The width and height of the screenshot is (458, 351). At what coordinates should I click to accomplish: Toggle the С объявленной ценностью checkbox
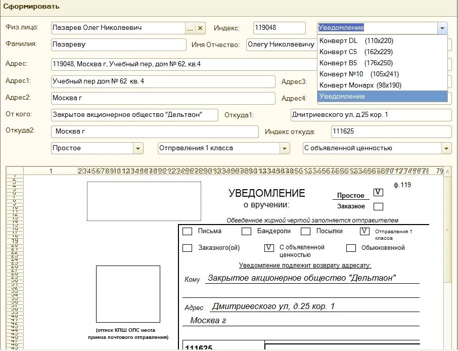coord(269,248)
